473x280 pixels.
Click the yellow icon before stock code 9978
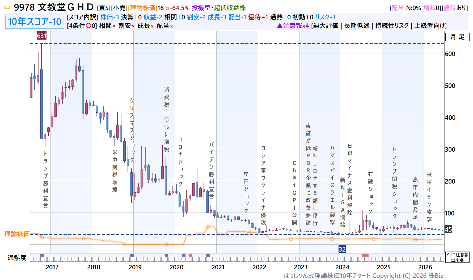(7, 8)
